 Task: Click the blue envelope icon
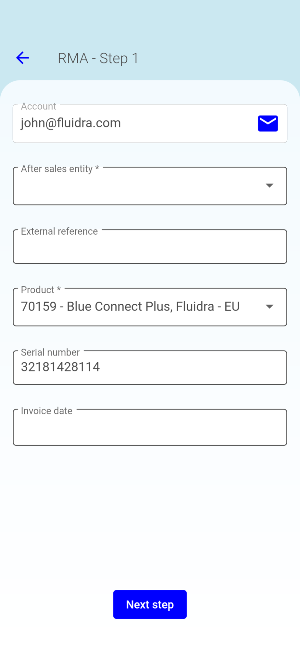[x=268, y=123]
